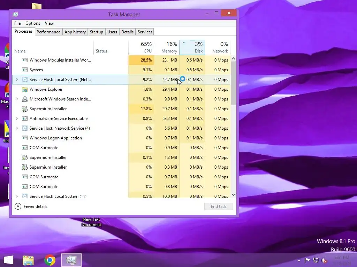357x267 pixels.
Task: Click the muted volume tray icon
Action: click(324, 260)
